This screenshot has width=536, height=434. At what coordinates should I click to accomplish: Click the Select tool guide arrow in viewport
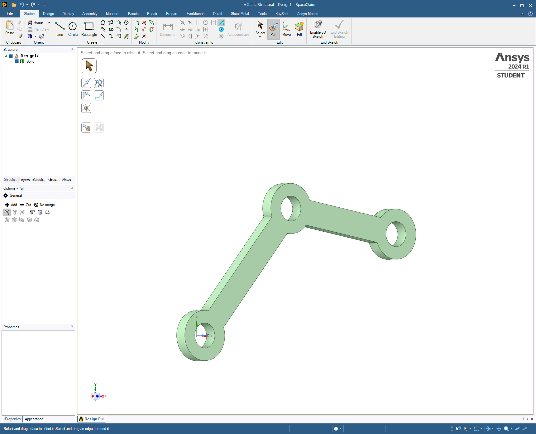click(x=89, y=66)
